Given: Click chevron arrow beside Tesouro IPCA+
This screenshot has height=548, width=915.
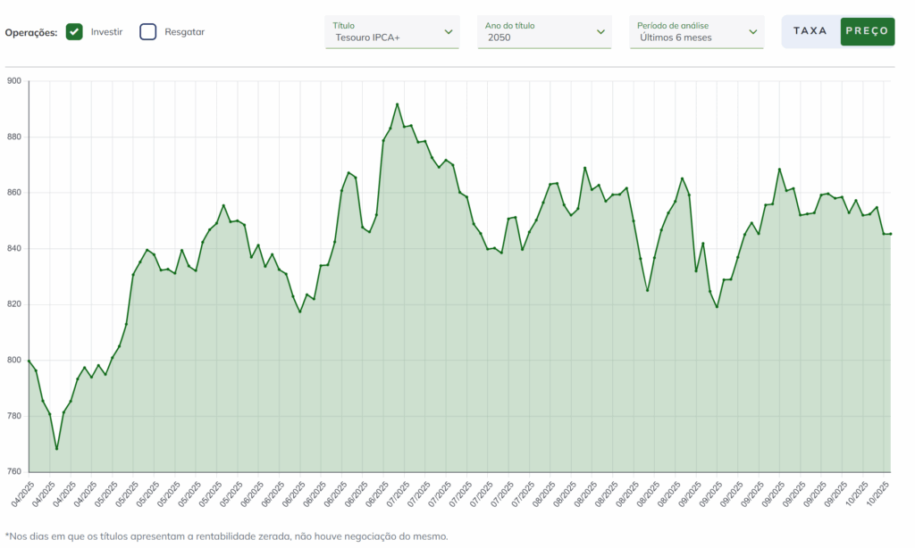Looking at the screenshot, I should click(449, 32).
